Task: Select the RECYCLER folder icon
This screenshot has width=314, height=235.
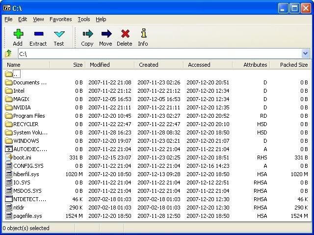Action: 9,124
